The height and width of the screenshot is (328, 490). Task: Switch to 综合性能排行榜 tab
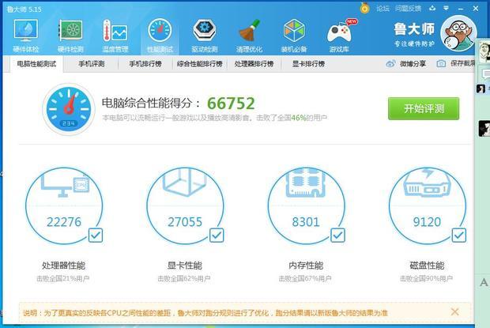pos(200,64)
